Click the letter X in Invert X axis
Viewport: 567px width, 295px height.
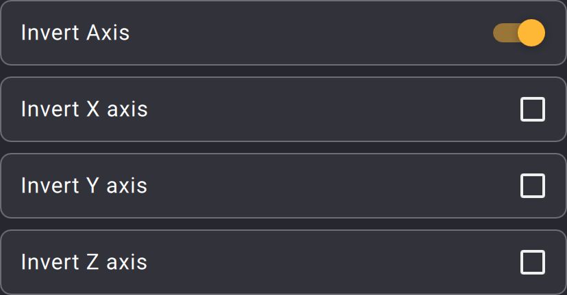pos(92,109)
